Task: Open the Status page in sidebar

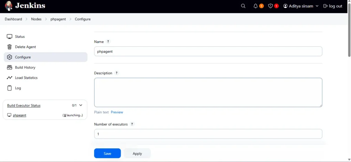Action: point(20,37)
